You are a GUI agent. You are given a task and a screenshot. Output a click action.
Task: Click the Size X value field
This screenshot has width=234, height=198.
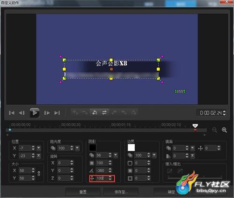[x=25, y=170]
